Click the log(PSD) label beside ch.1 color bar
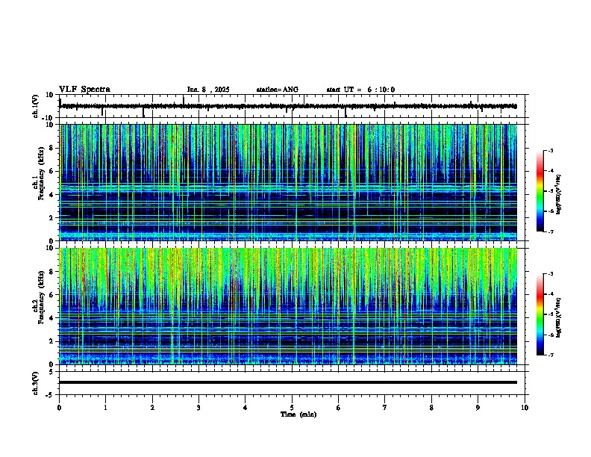The image size is (591, 457). point(558,195)
